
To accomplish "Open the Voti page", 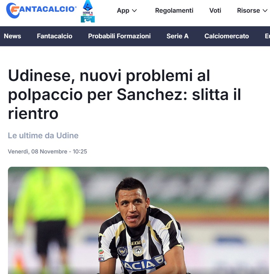I will pyautogui.click(x=215, y=10).
